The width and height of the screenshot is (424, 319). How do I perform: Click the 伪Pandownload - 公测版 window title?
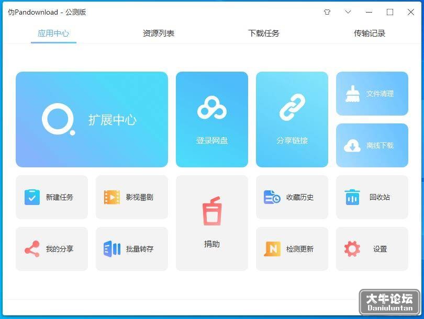[x=47, y=12]
